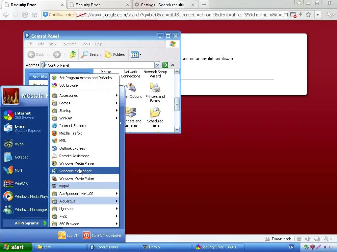337x252 pixels.
Task: Open the browser address dropdown arrow
Action: 318,14
